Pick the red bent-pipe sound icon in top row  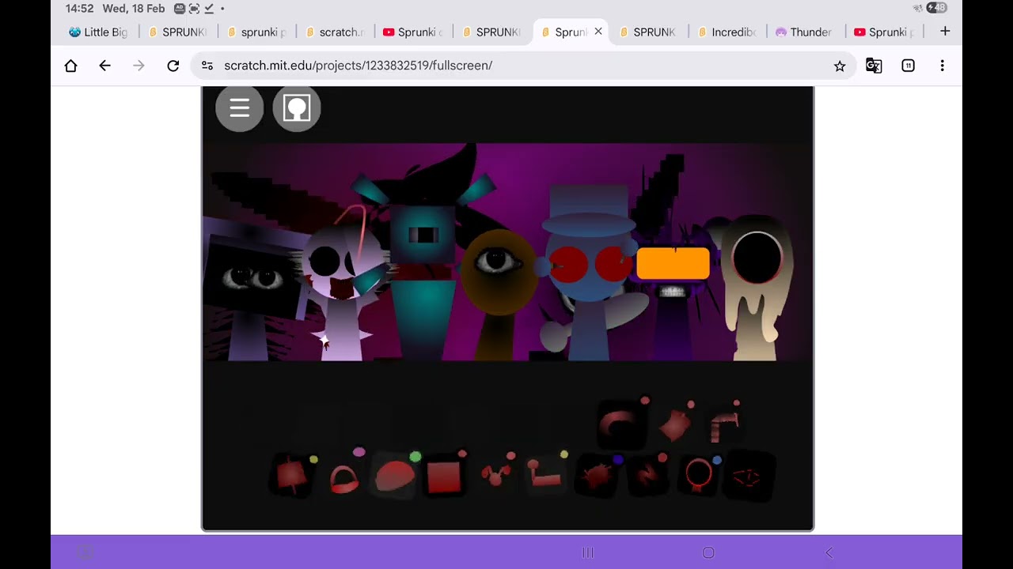pos(724,427)
